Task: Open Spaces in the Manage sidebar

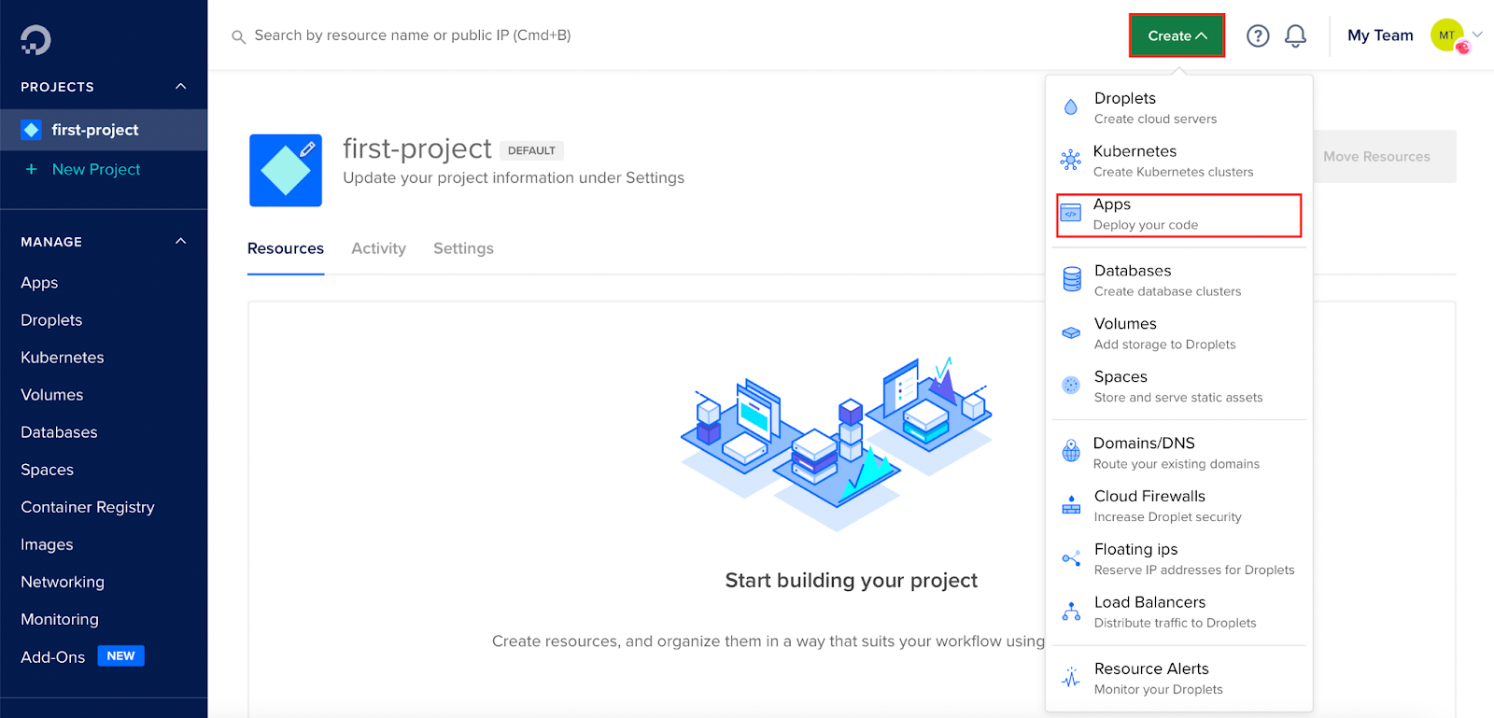Action: pos(47,470)
